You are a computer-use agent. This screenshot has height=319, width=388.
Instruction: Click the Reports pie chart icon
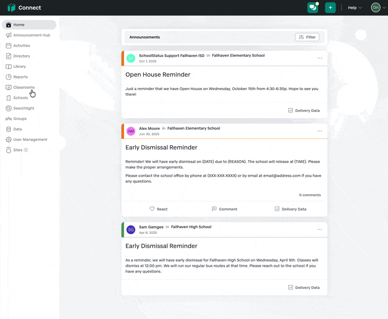[9, 77]
